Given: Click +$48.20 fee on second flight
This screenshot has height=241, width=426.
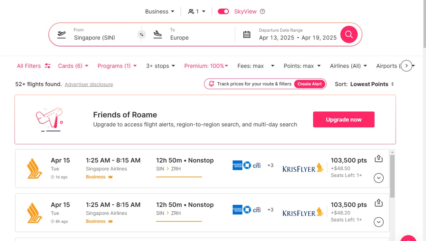Looking at the screenshot, I should (340, 213).
